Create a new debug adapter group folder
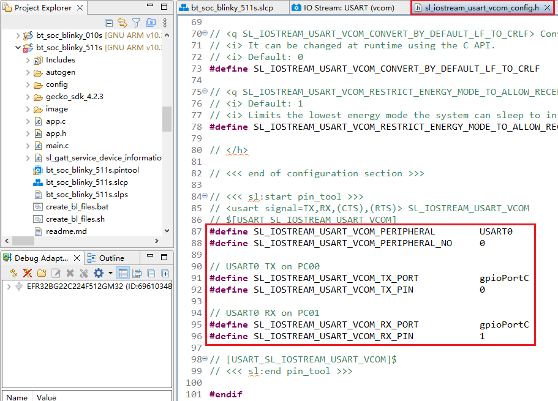 (x=42, y=272)
